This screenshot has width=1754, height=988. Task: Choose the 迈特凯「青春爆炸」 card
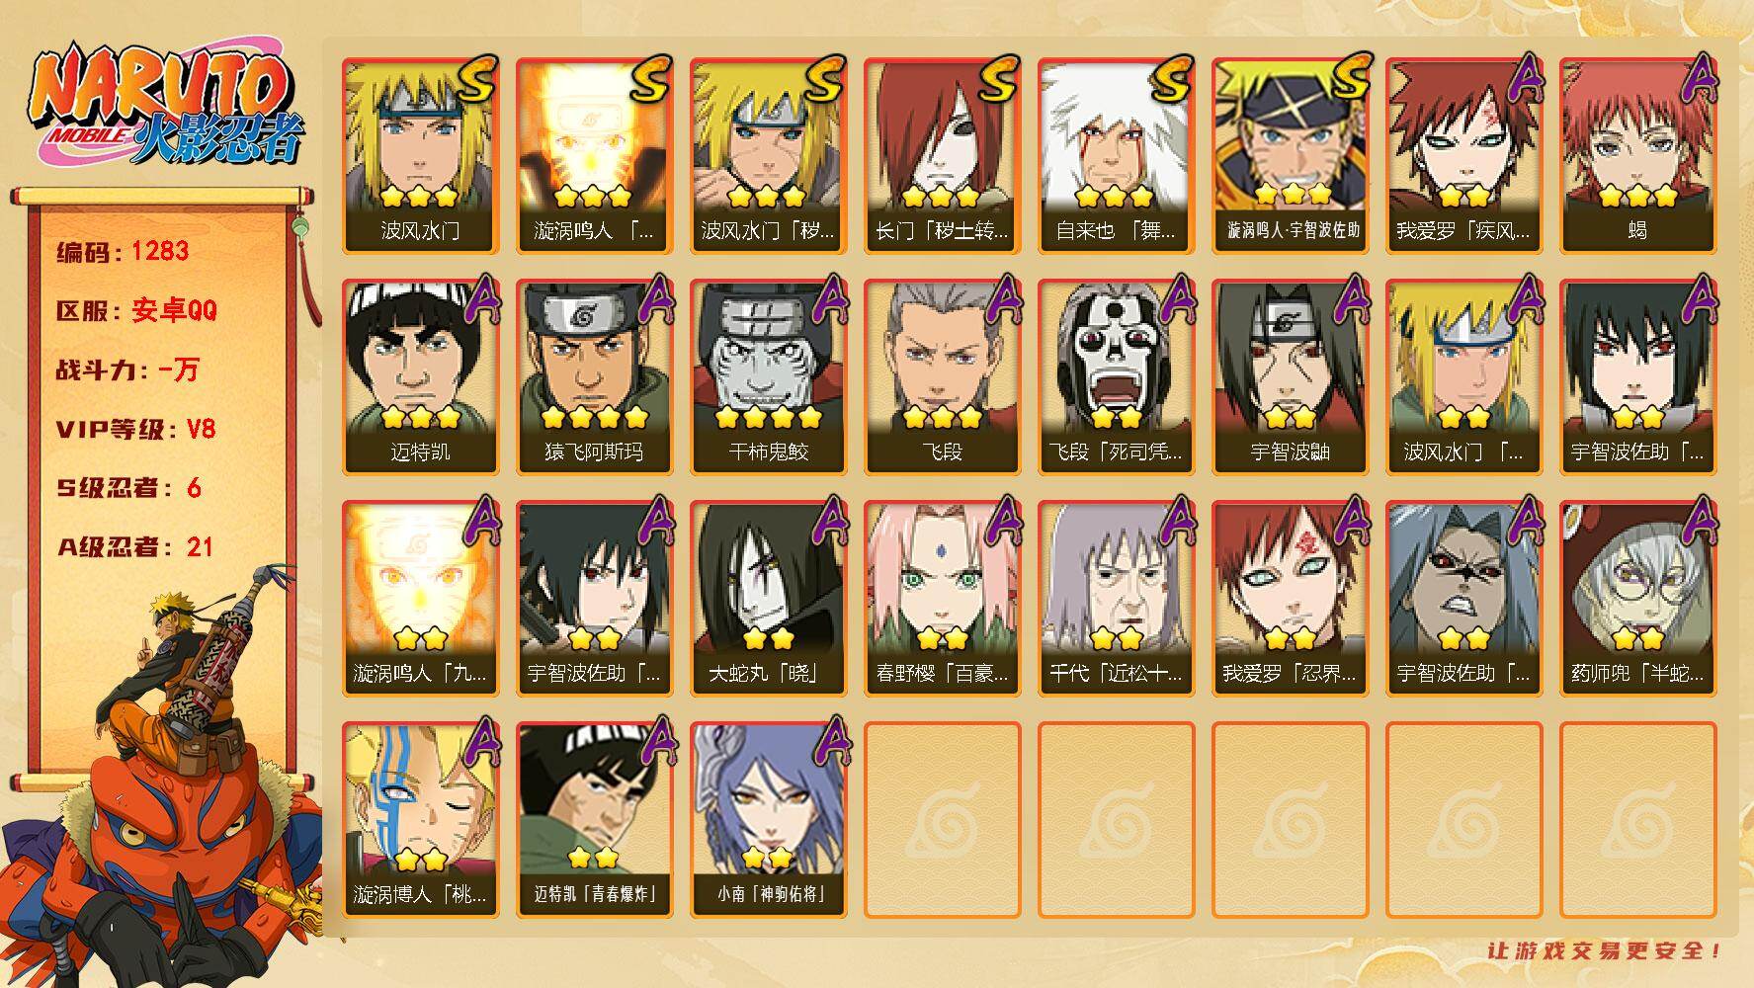594,820
